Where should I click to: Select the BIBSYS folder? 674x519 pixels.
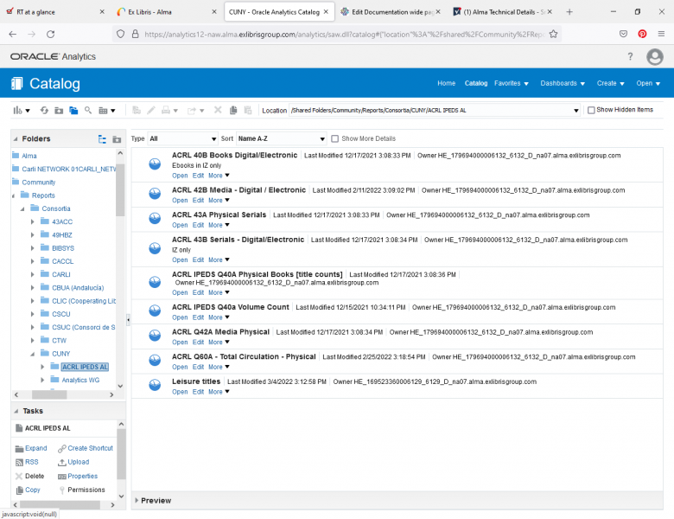63,248
